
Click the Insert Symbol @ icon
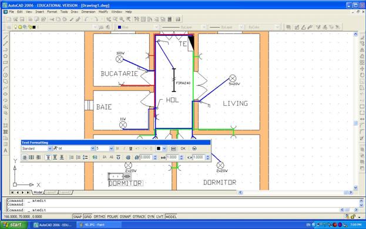pos(128,157)
